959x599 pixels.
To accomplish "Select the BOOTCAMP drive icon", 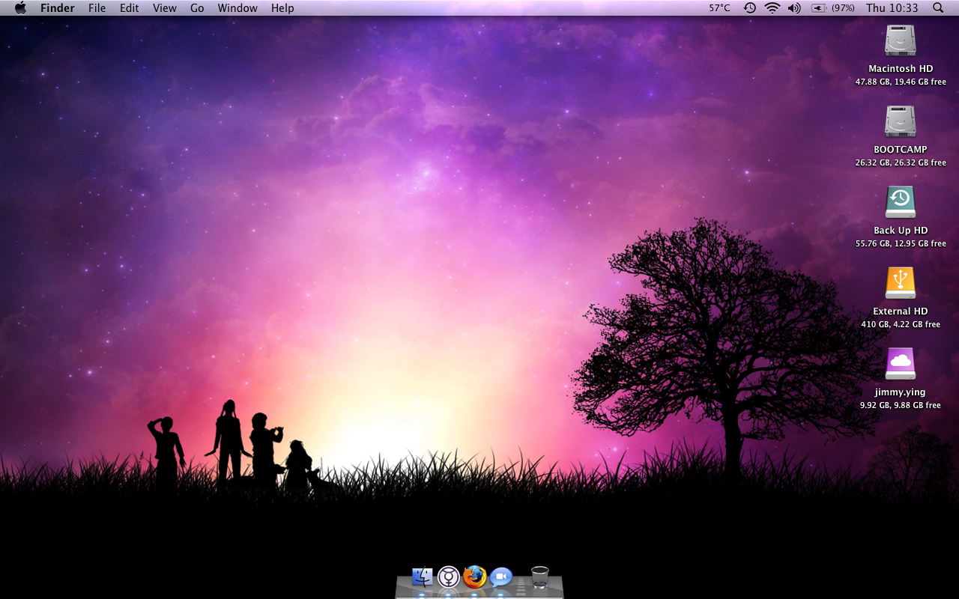I will coord(901,121).
